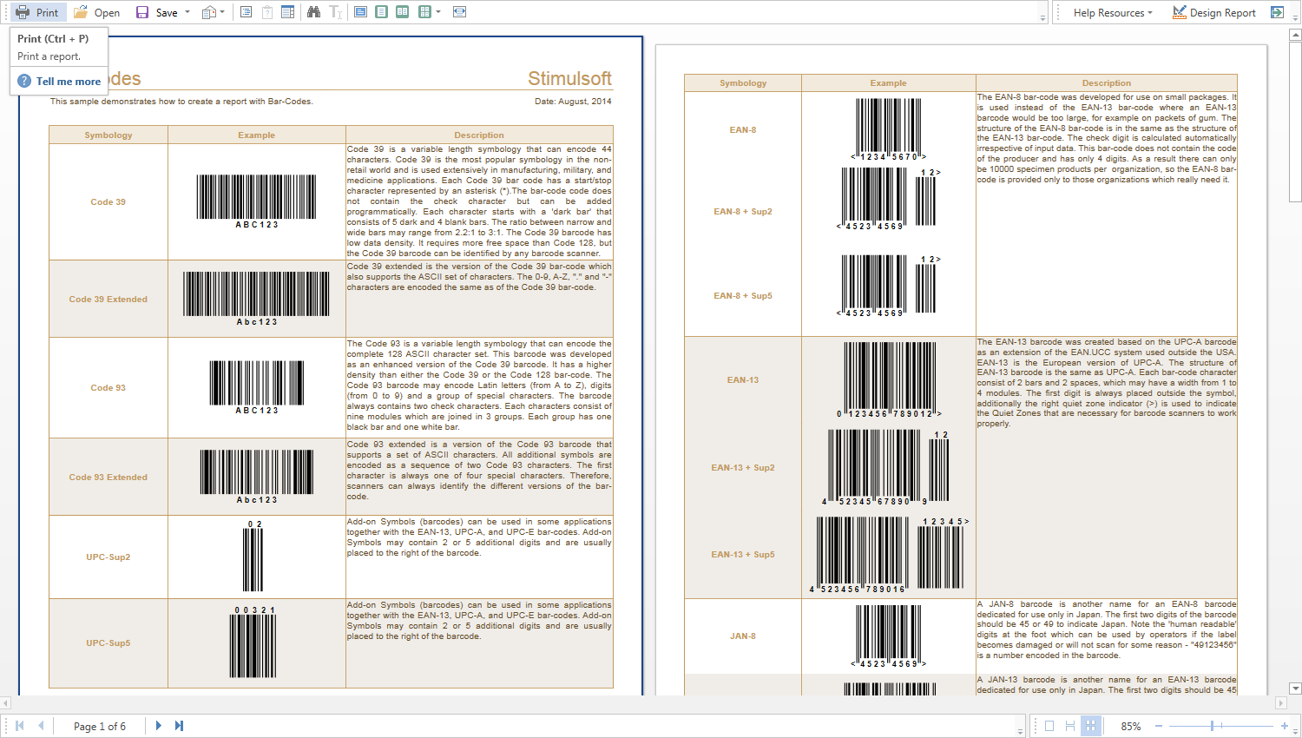This screenshot has width=1302, height=738.
Task: Toggle the Bookmarks panel icon
Action: click(x=246, y=12)
